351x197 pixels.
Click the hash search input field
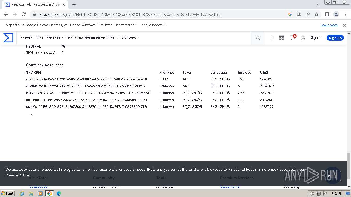pyautogui.click(x=134, y=38)
